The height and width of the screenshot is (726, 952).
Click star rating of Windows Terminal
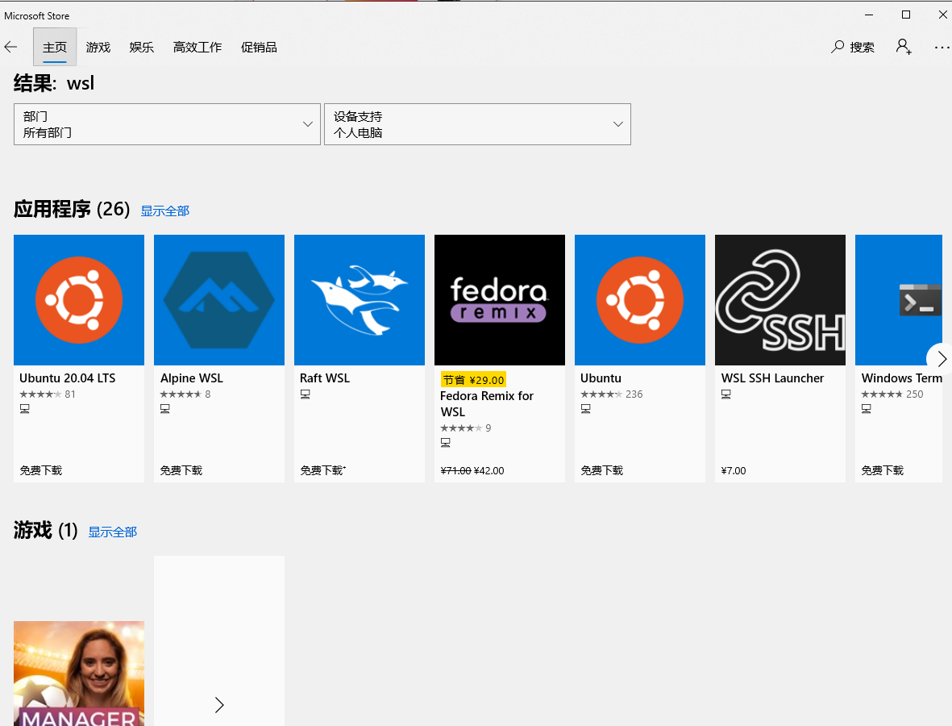[x=882, y=394]
